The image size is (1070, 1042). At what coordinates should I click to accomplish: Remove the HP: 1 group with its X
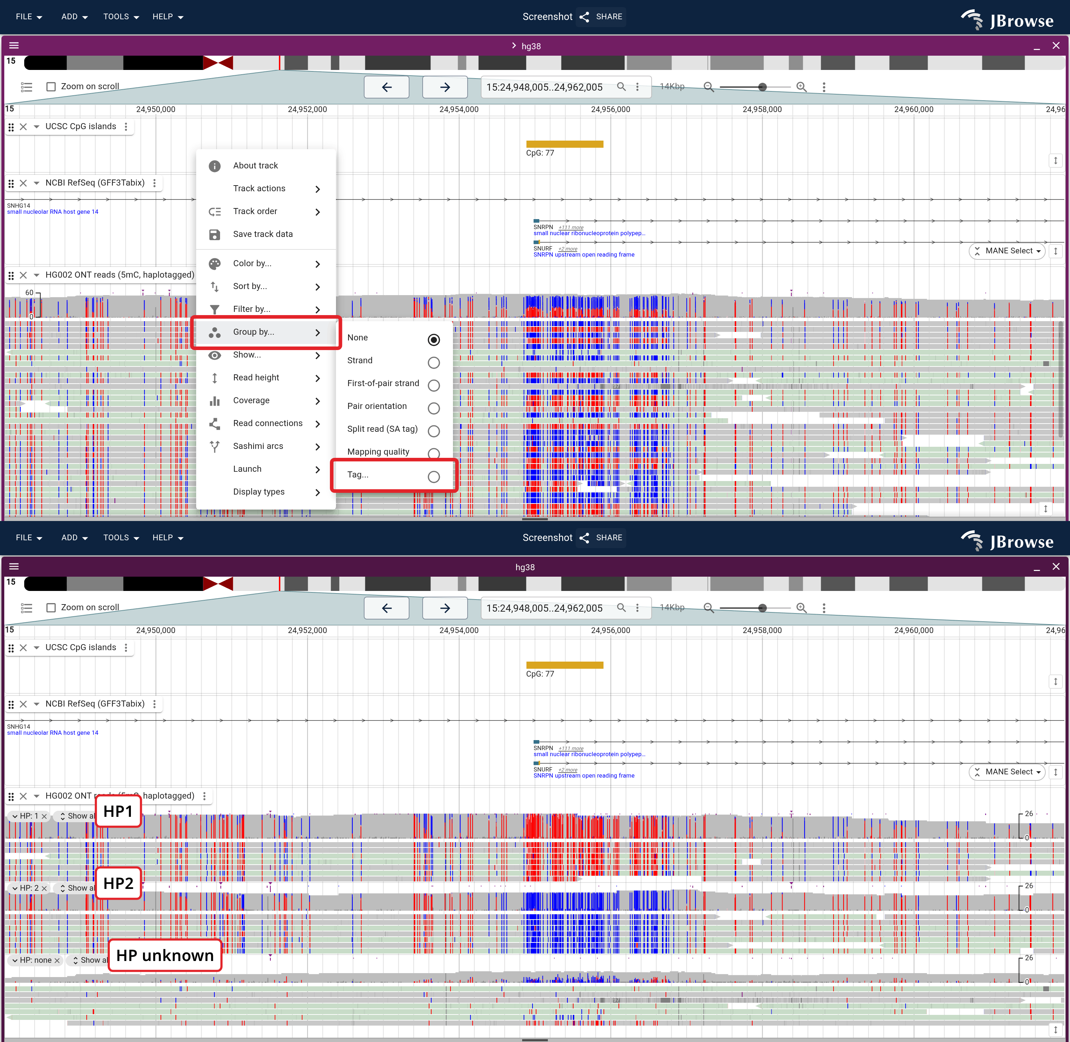[x=44, y=816]
